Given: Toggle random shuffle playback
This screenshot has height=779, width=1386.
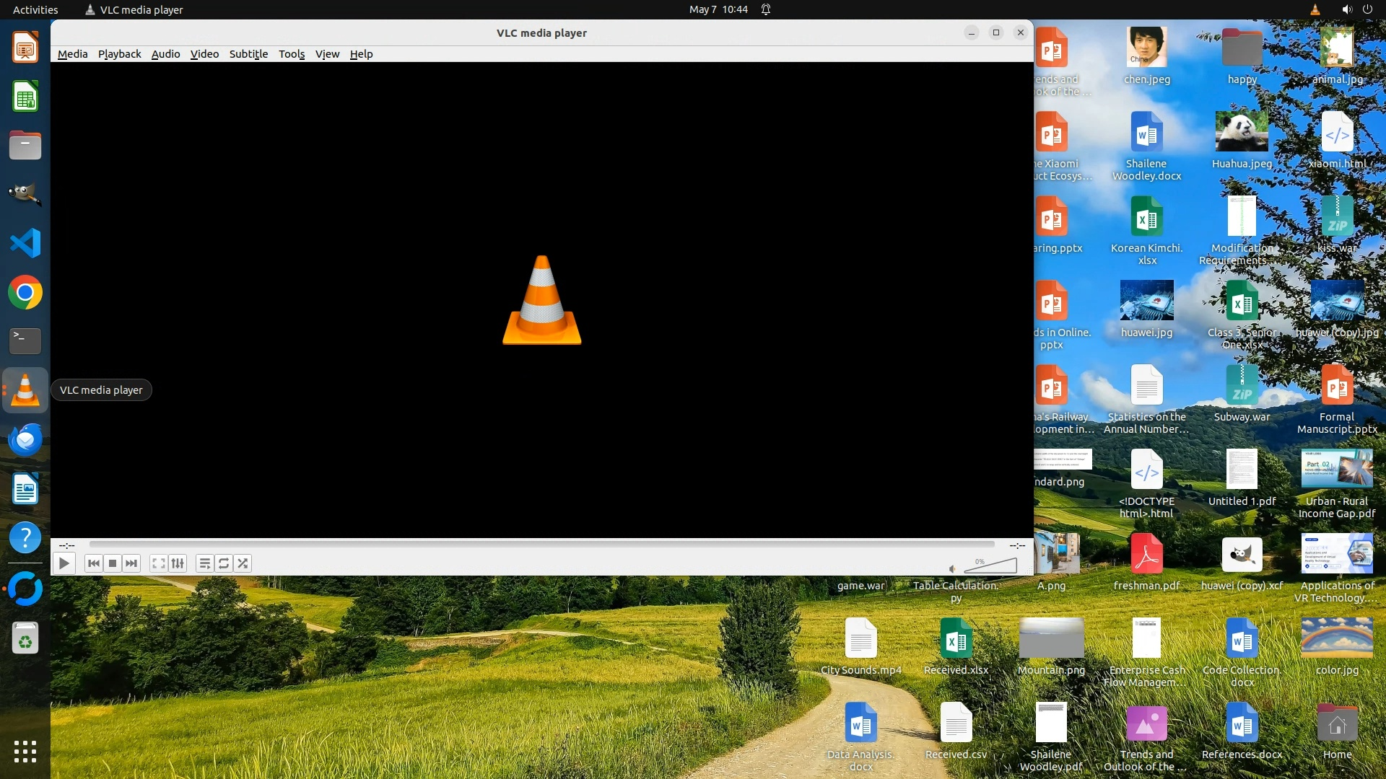Looking at the screenshot, I should tap(243, 563).
